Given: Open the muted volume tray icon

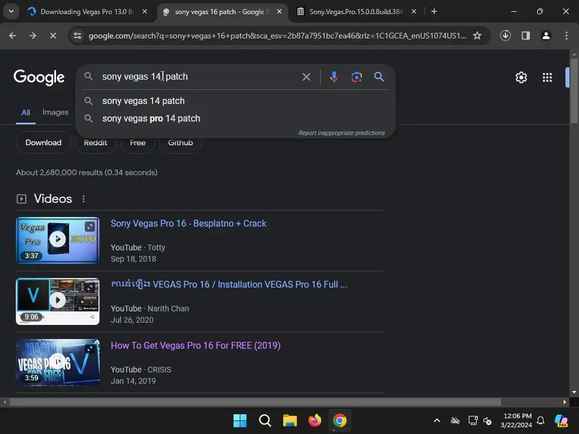Looking at the screenshot, I should click(x=487, y=420).
